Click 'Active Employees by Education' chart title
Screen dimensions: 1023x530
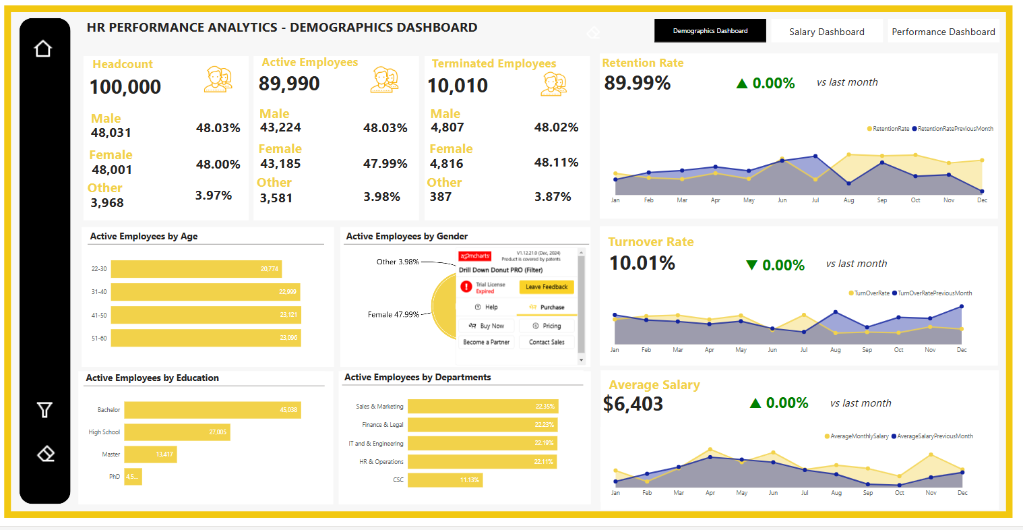152,378
